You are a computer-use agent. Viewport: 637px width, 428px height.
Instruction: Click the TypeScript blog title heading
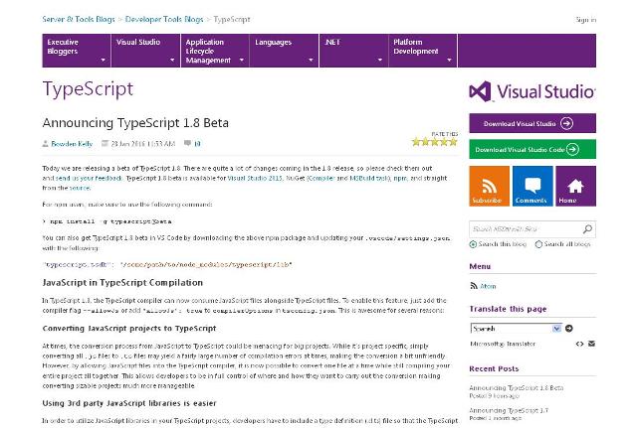(88, 89)
